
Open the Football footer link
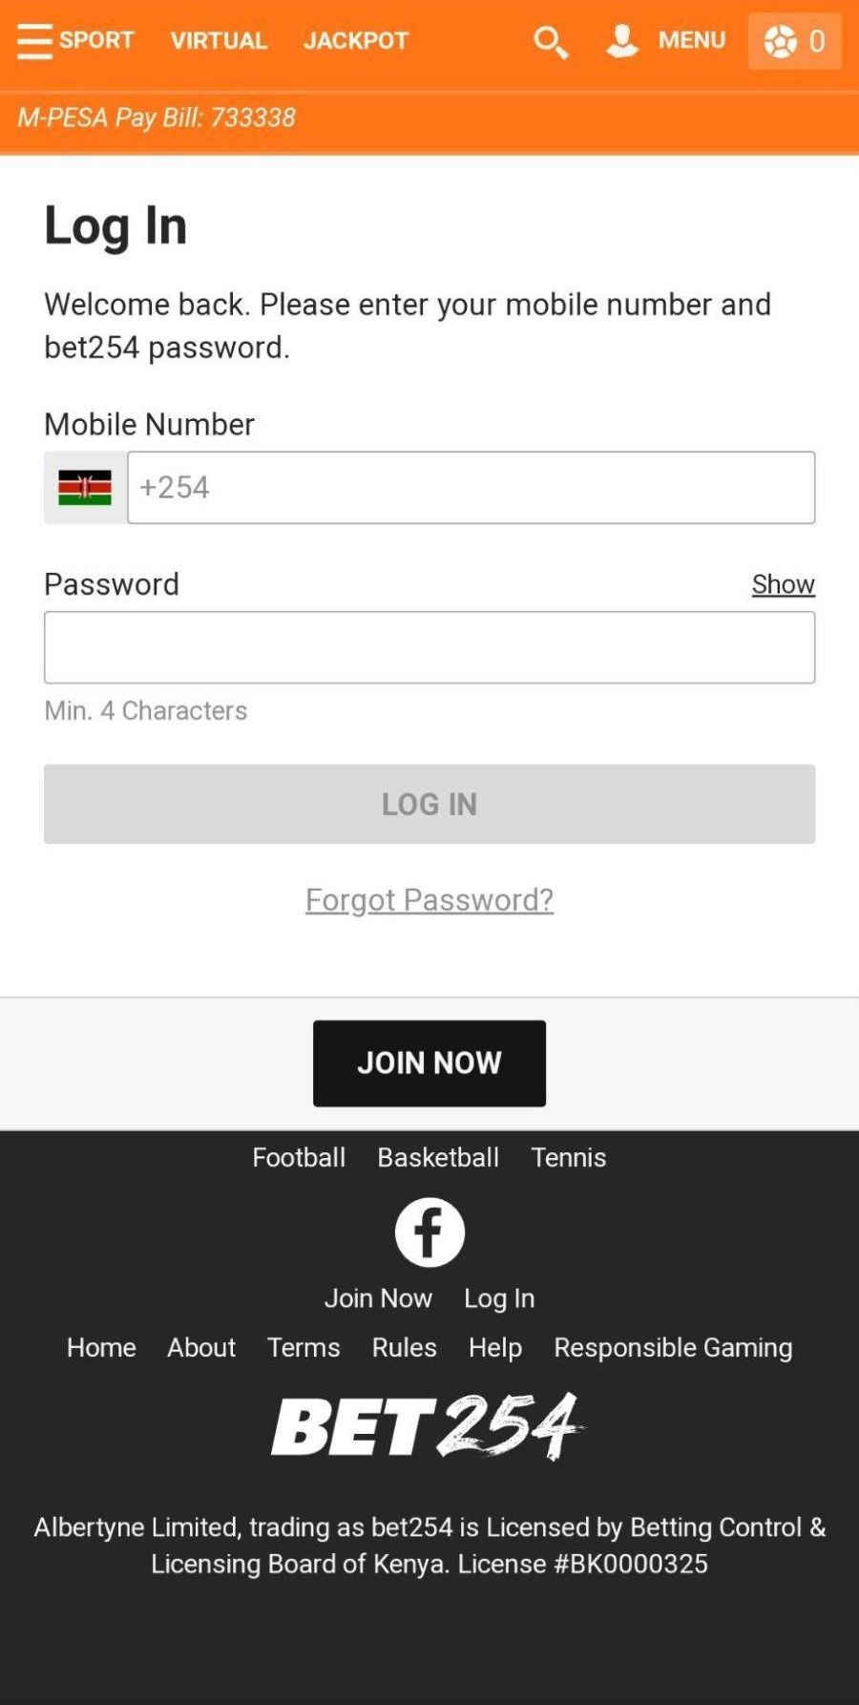pyautogui.click(x=299, y=1157)
